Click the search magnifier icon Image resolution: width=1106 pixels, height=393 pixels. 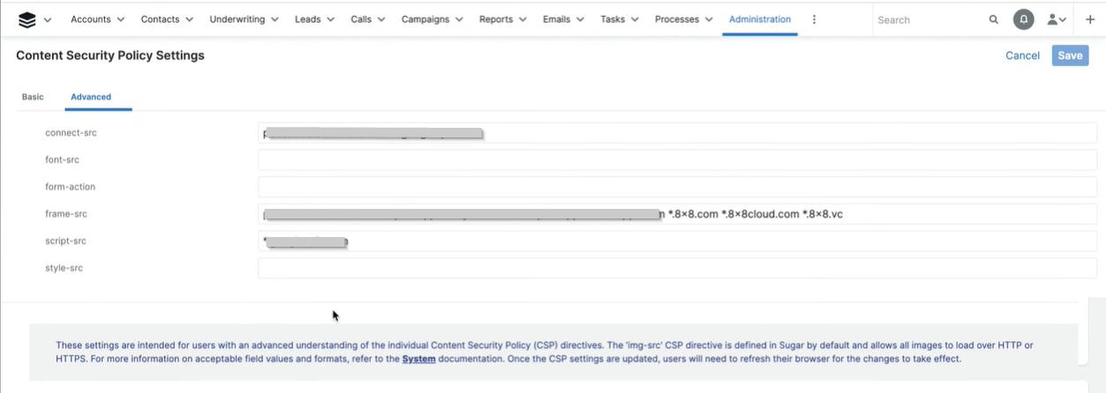(x=994, y=19)
